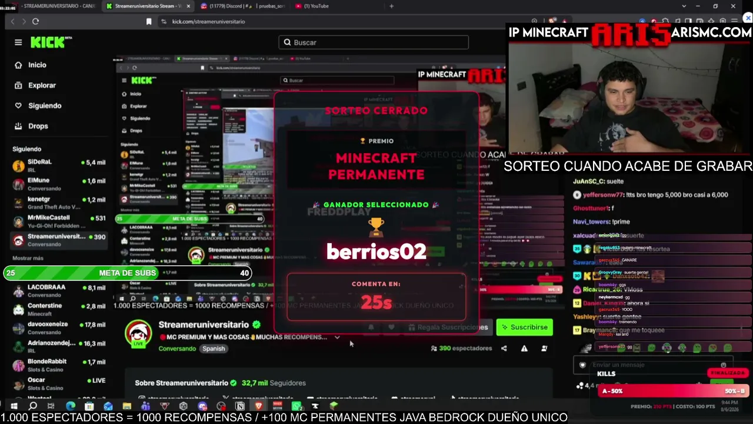Open File Explorer from the taskbar

tap(126, 406)
